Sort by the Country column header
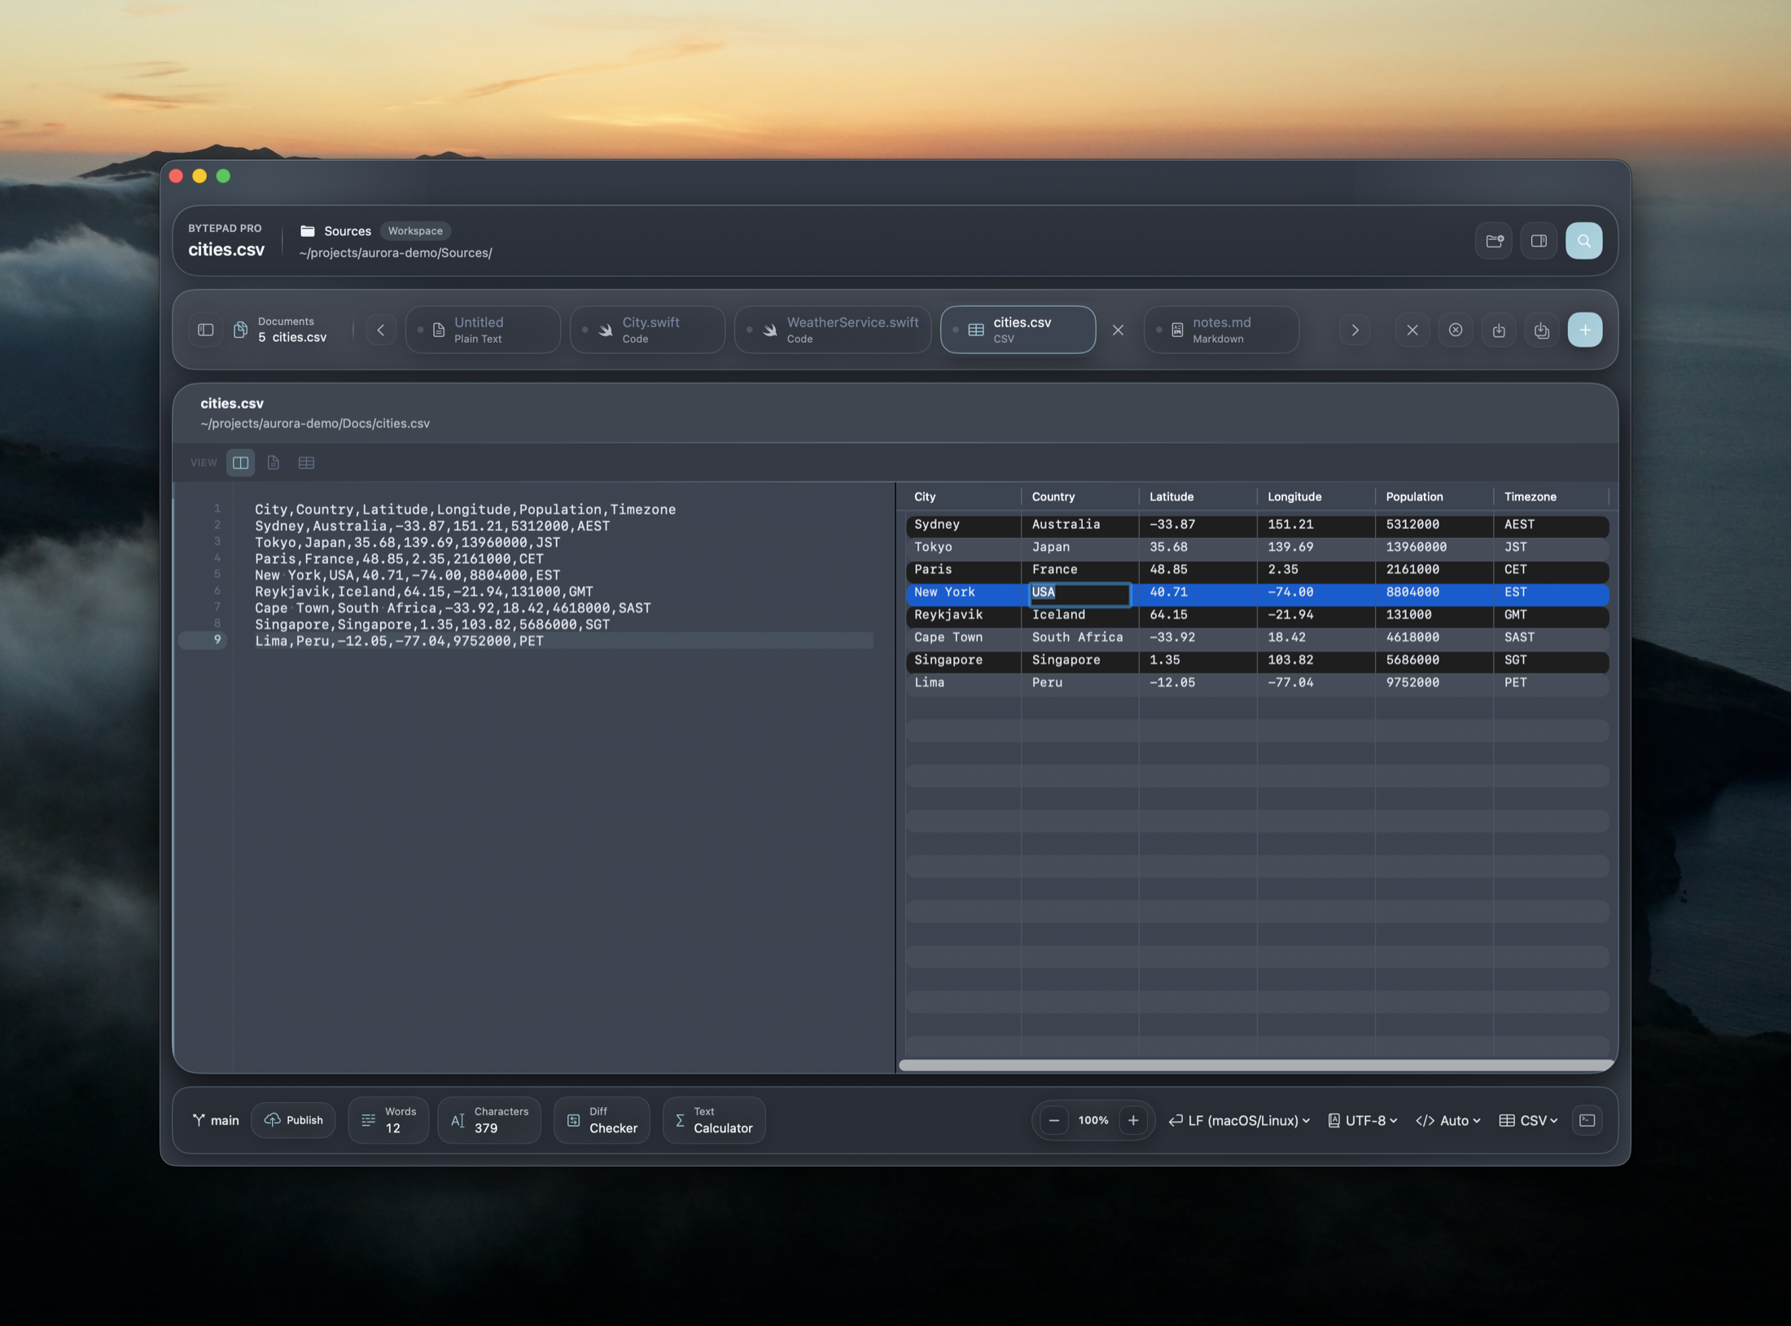 [1080, 497]
